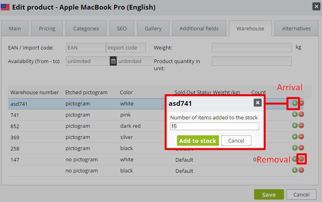The width and height of the screenshot is (322, 202).
Task: Click red minus icon in 258 row
Action: tap(301, 148)
